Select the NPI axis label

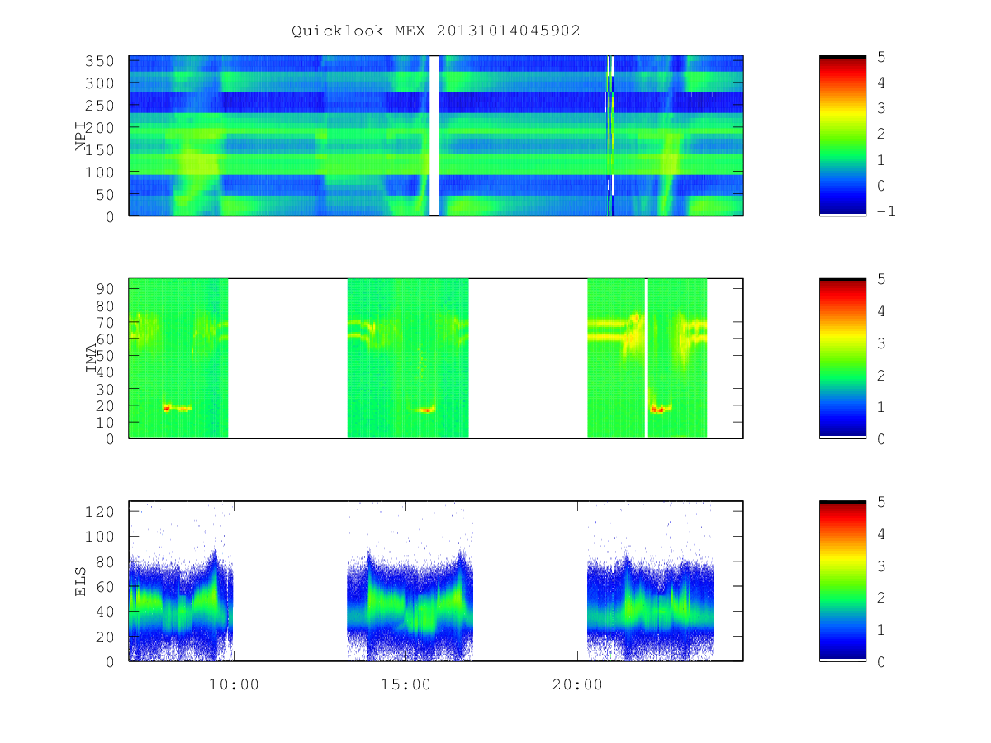click(81, 136)
